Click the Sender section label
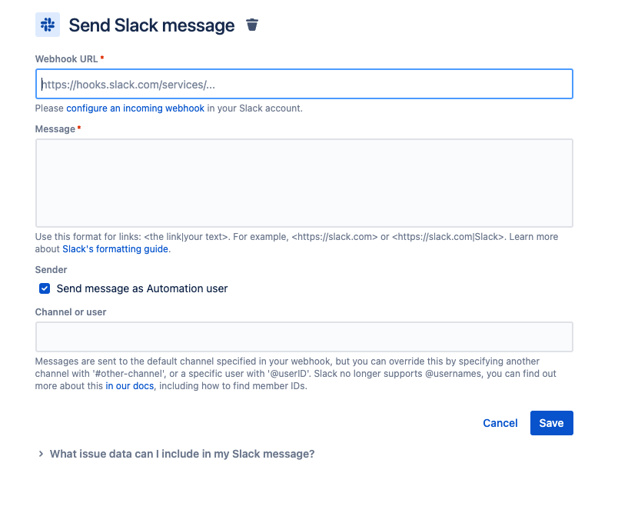 click(51, 270)
